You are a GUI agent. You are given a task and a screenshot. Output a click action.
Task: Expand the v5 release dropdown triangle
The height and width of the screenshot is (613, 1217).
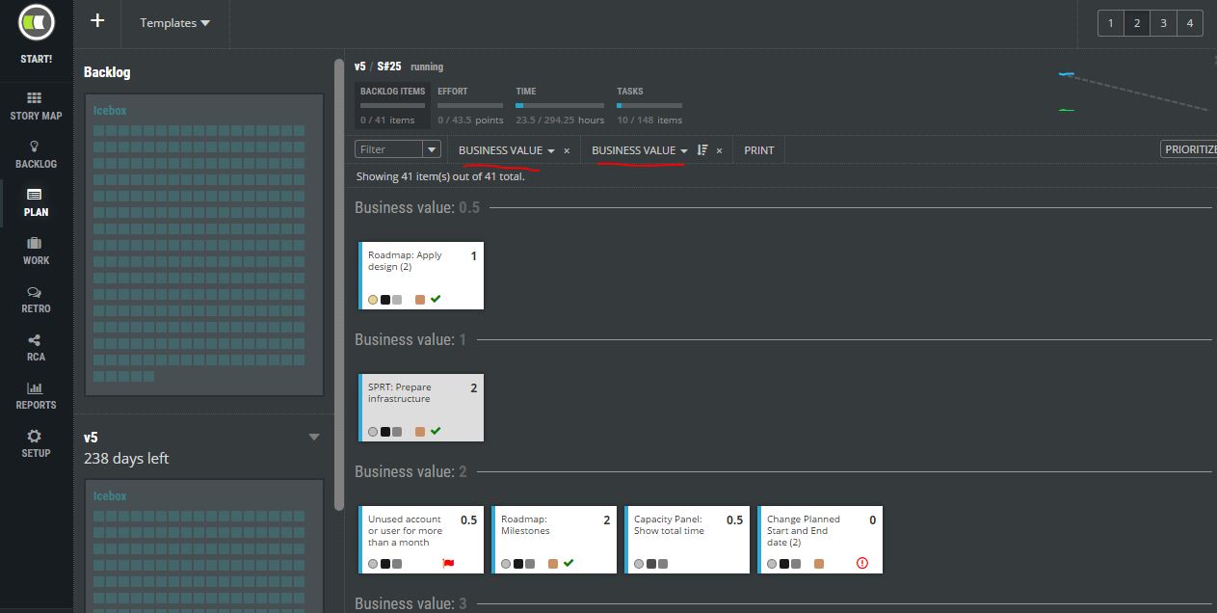(x=313, y=438)
